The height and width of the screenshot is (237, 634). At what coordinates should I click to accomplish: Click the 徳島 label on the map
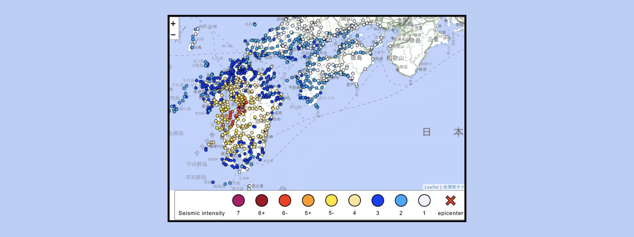click(x=356, y=58)
